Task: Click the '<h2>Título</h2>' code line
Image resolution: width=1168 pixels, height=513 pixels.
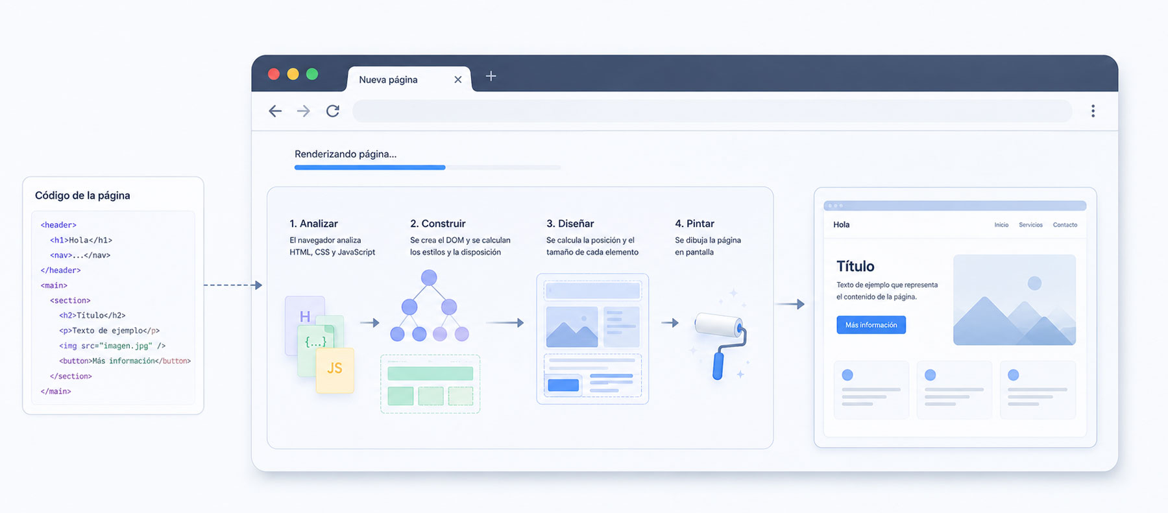Action: (x=92, y=315)
